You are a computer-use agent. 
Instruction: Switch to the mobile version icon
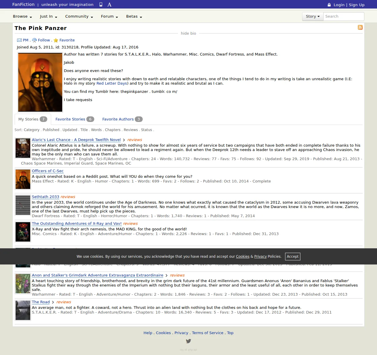click(x=101, y=4)
